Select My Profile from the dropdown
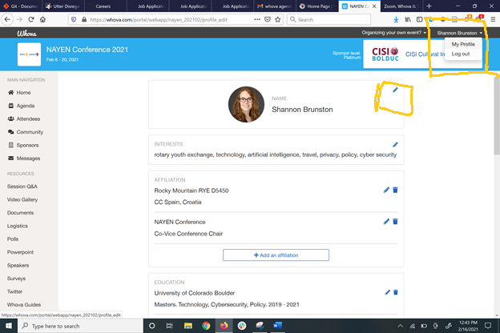Image resolution: width=500 pixels, height=333 pixels. [x=462, y=44]
